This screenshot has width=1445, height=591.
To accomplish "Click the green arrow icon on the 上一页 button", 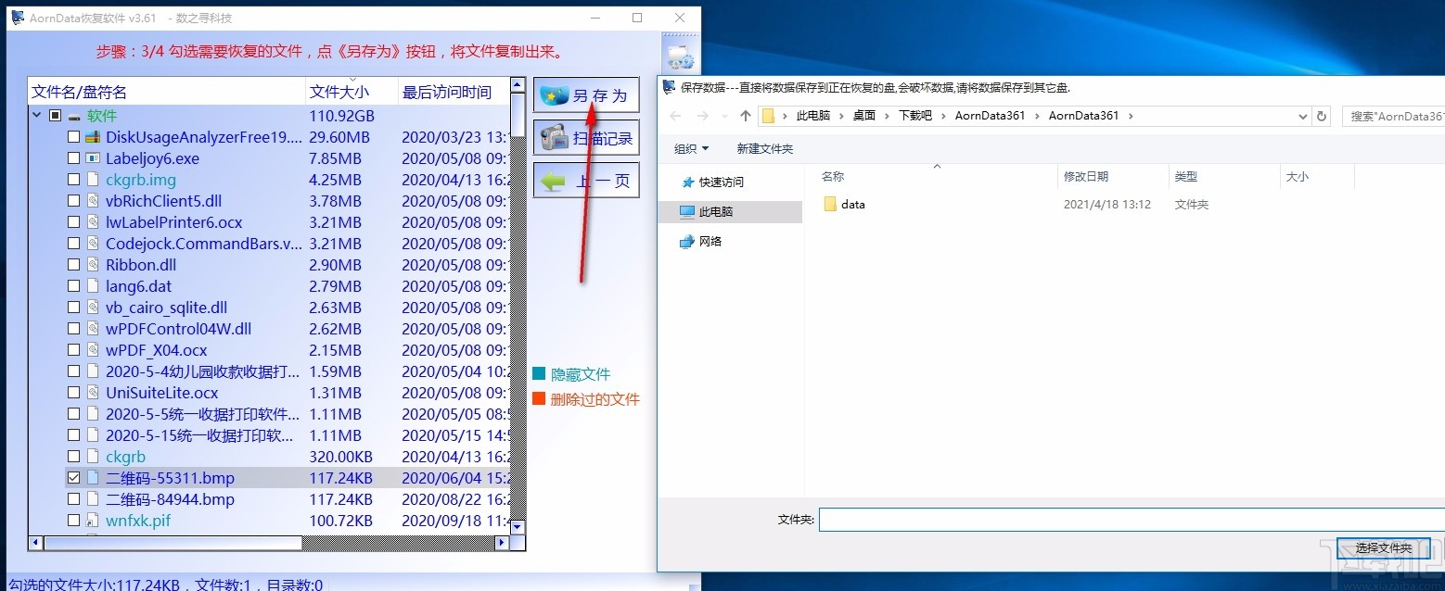I will point(554,180).
